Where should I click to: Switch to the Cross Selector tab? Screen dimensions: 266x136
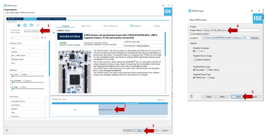(59, 19)
